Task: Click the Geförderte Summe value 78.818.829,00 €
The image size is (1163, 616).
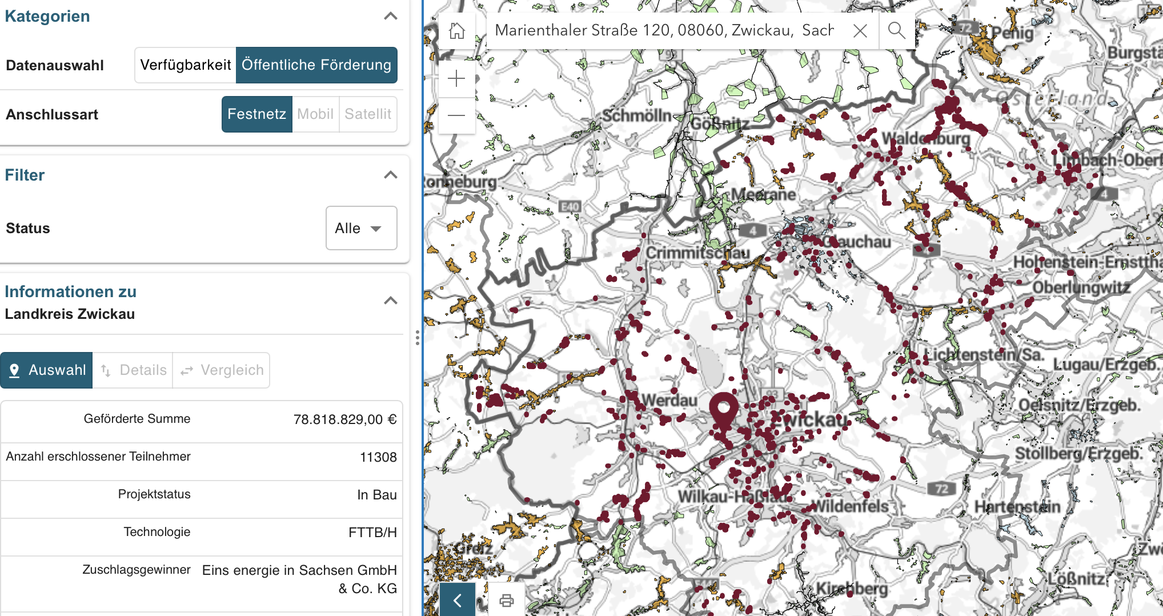Action: pos(345,419)
